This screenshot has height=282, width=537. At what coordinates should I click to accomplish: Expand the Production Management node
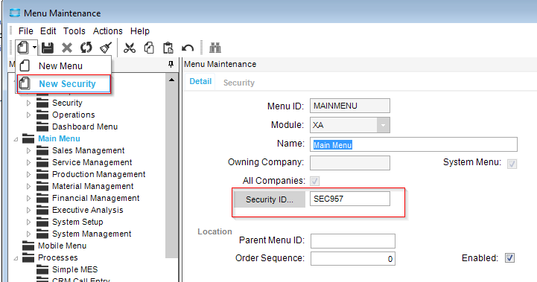click(x=29, y=175)
